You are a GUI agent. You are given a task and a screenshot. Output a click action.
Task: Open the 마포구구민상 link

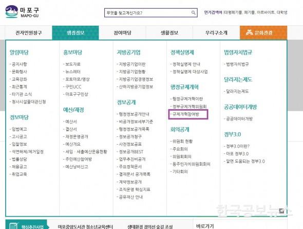pos(77,94)
